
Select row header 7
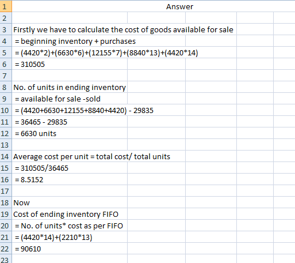(6, 76)
